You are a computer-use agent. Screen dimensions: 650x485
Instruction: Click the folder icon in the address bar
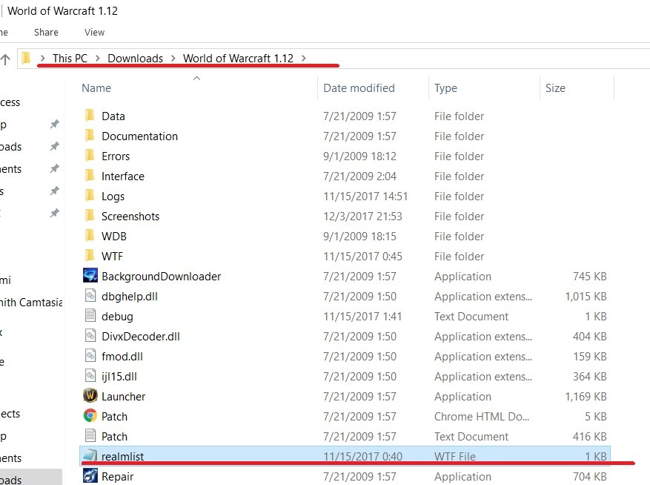[x=26, y=58]
